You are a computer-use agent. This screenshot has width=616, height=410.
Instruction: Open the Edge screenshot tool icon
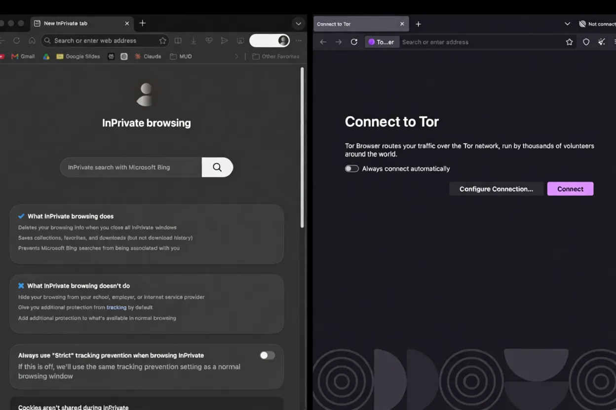coord(240,41)
